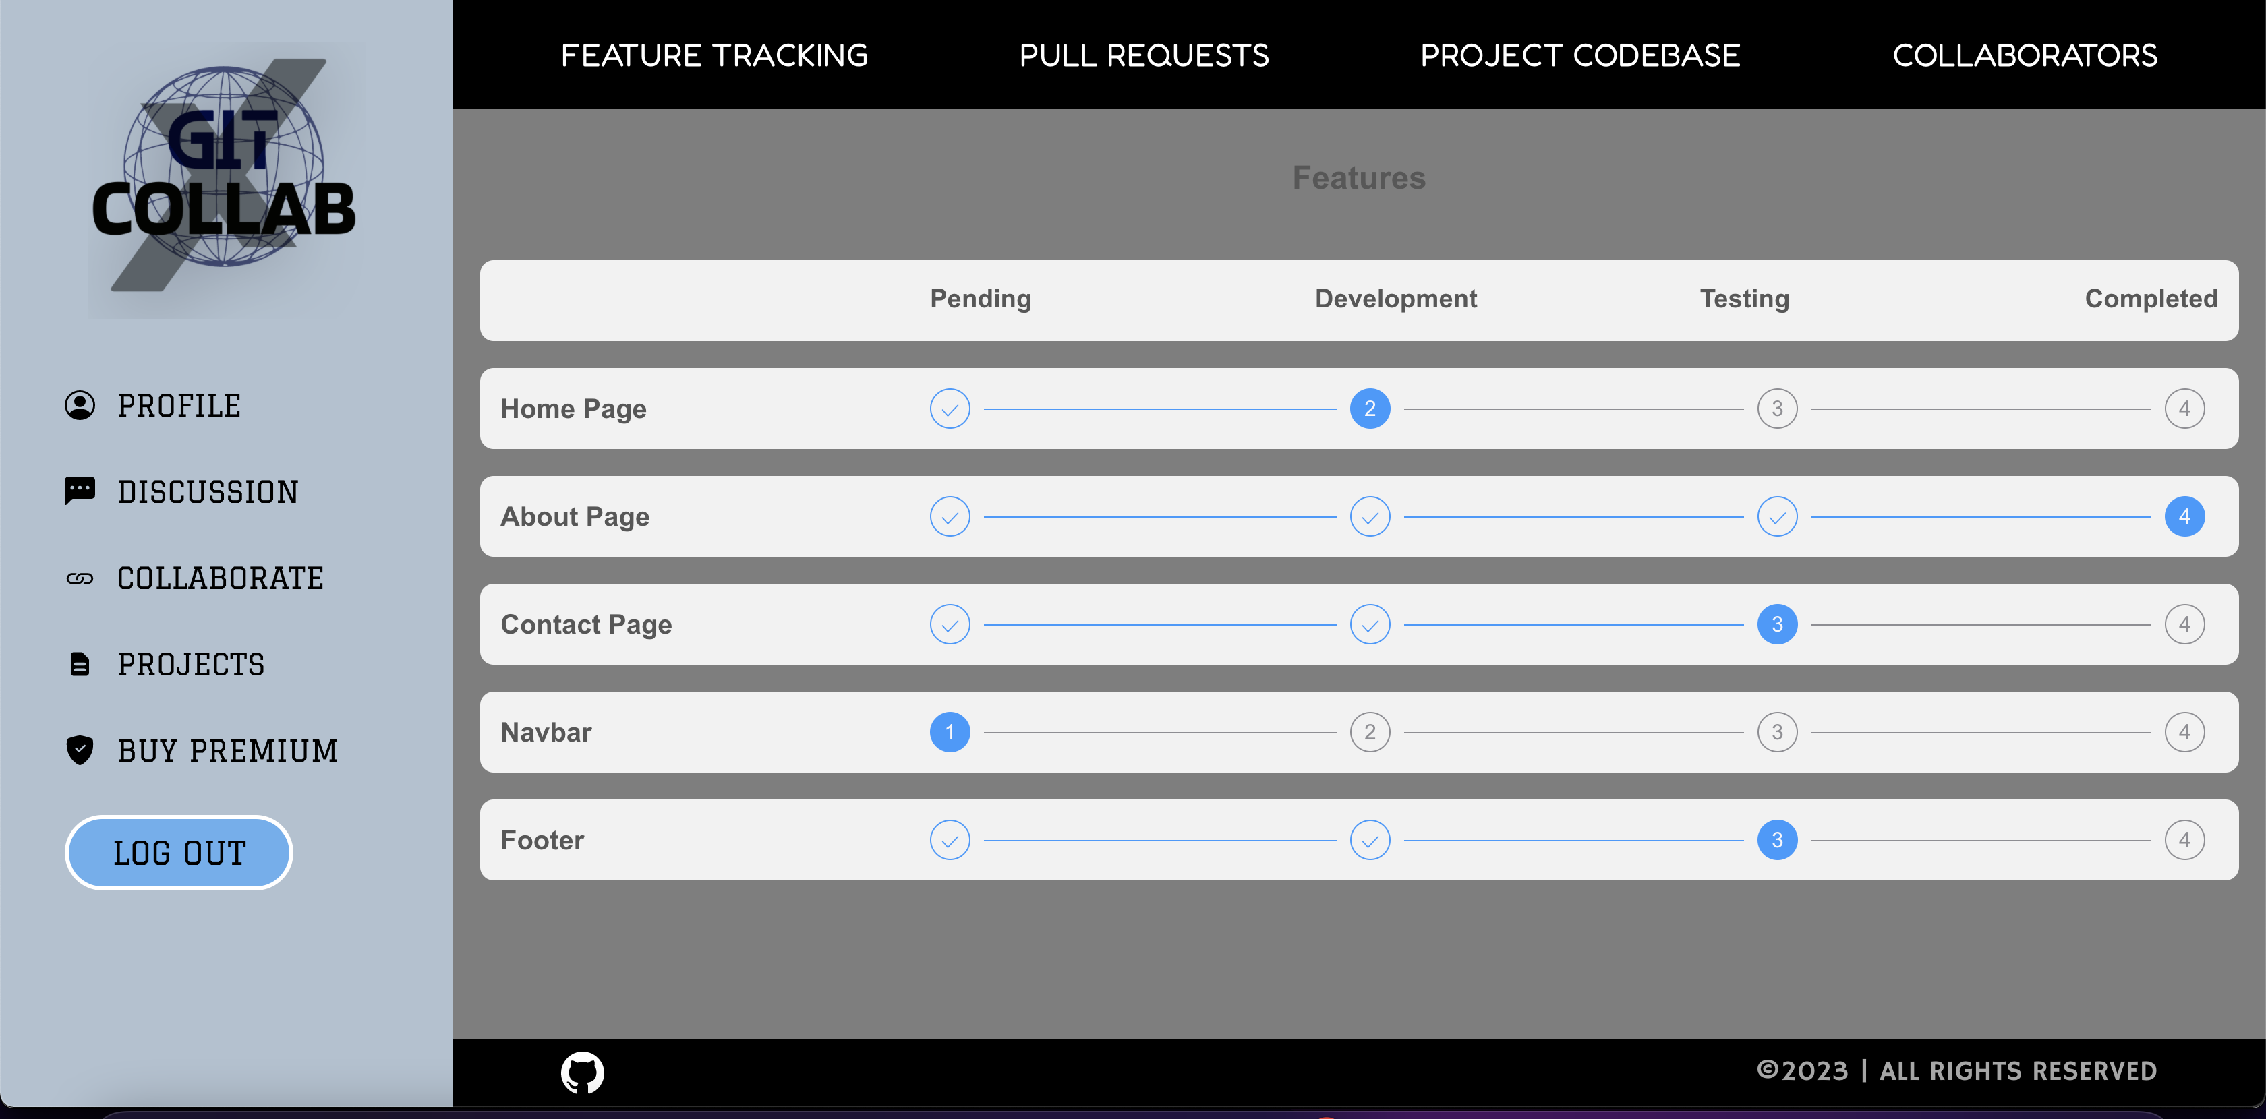Click the Projects document icon
2266x1119 pixels.
click(80, 665)
